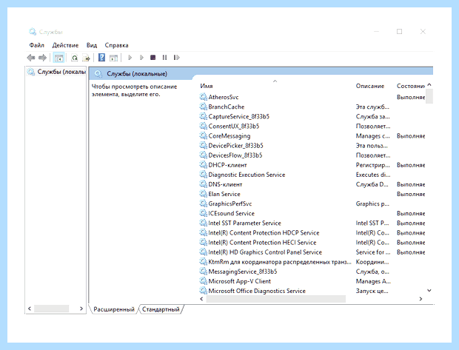The width and height of the screenshot is (459, 350).
Task: Open the Help question mark icon
Action: (x=101, y=58)
